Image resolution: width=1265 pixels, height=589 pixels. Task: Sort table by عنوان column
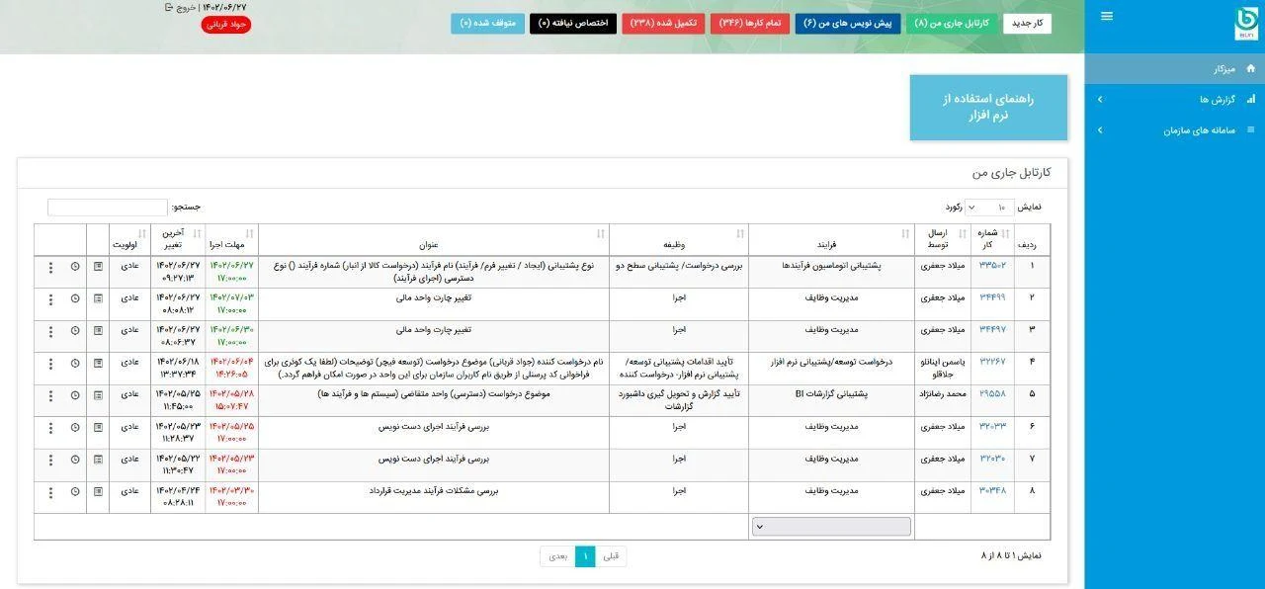coord(434,239)
